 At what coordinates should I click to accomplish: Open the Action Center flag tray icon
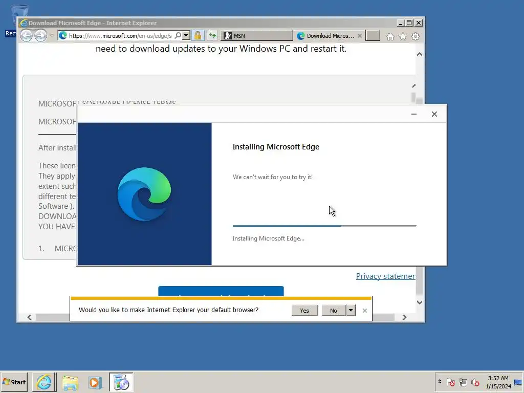pyautogui.click(x=450, y=382)
